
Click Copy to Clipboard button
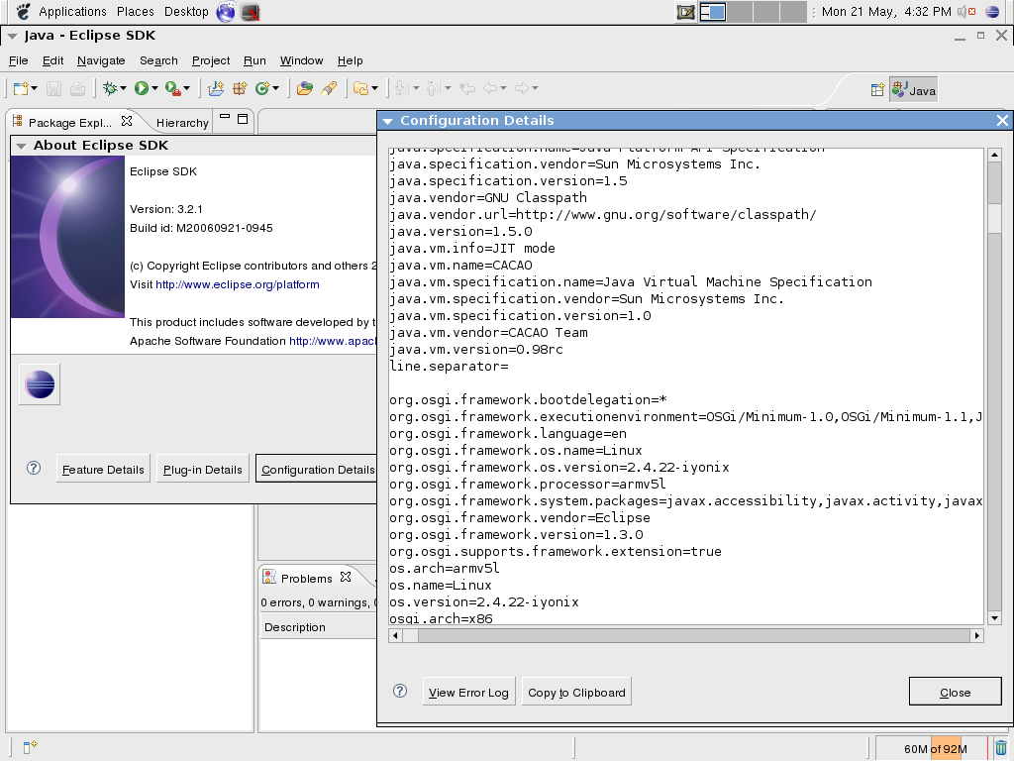[576, 692]
